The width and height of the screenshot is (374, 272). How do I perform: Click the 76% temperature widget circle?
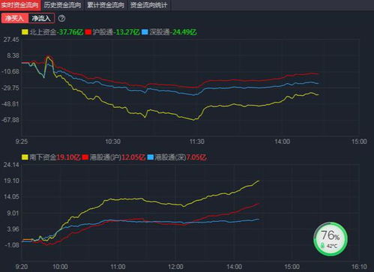(x=331, y=239)
